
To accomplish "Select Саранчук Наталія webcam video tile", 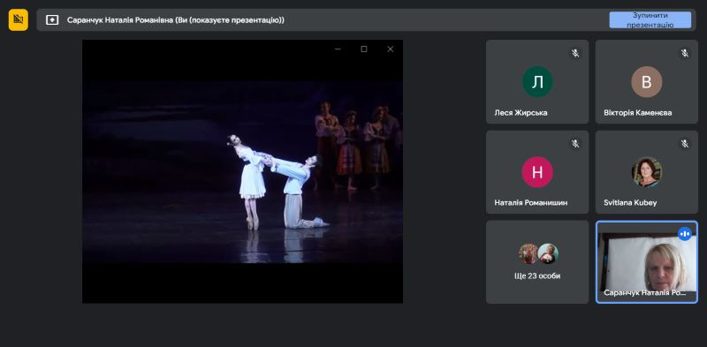I will (647, 262).
